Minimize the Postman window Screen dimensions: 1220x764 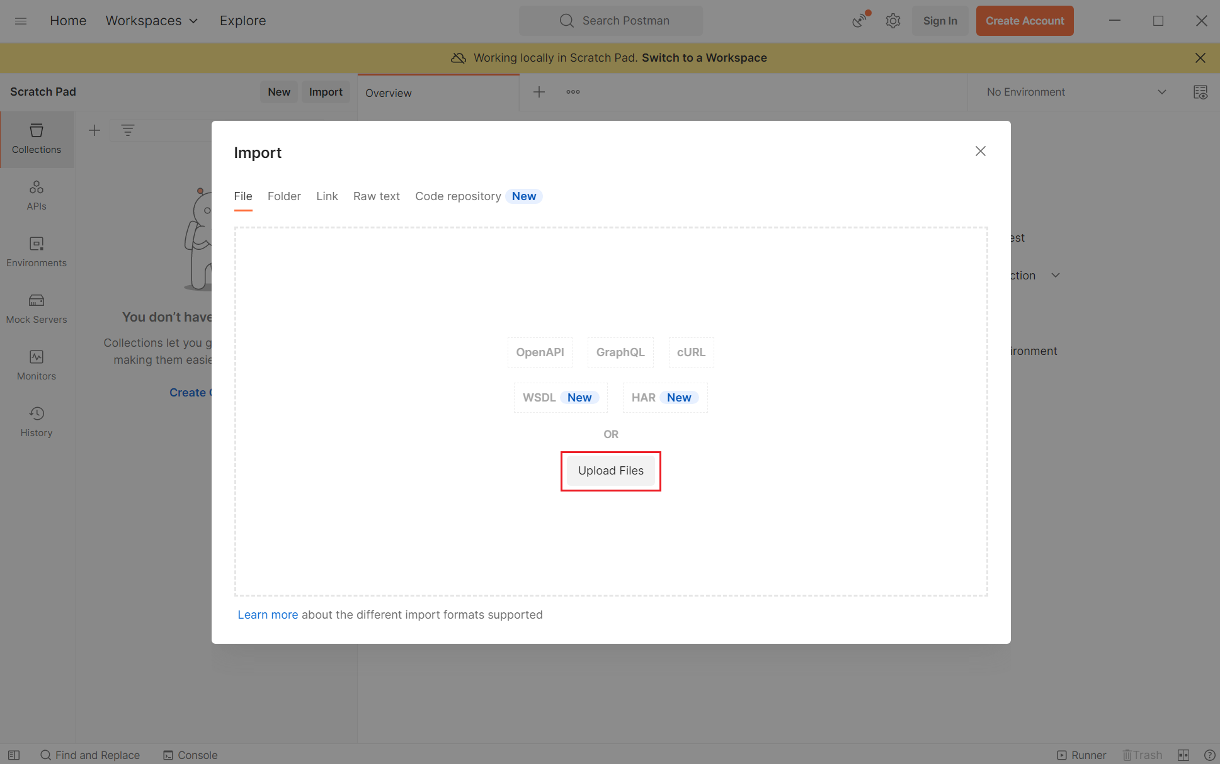click(1115, 21)
